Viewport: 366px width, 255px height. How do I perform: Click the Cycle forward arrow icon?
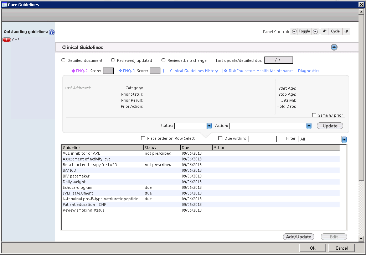pos(346,31)
